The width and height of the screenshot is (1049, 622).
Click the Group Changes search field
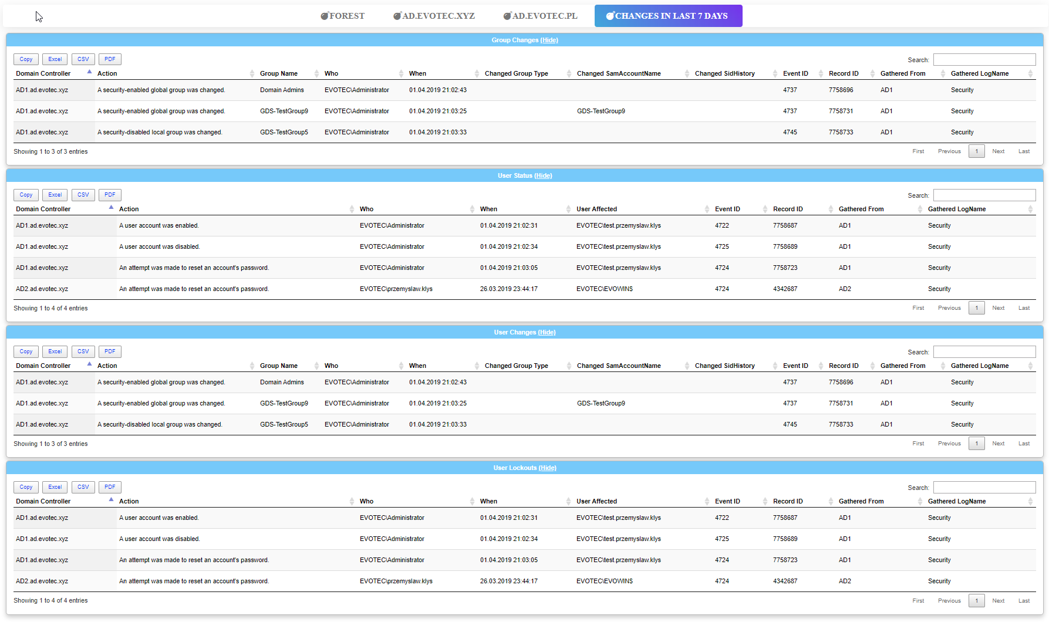point(984,60)
